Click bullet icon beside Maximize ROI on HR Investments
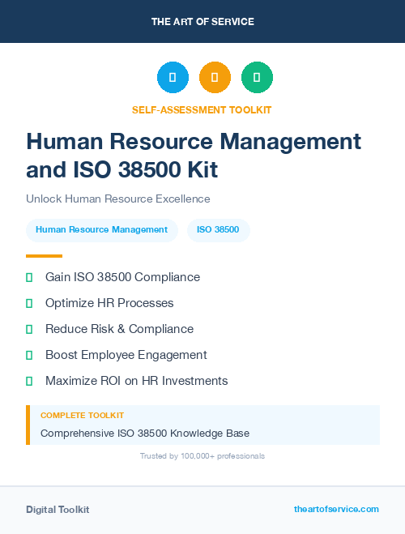The image size is (405, 534). click(x=29, y=381)
